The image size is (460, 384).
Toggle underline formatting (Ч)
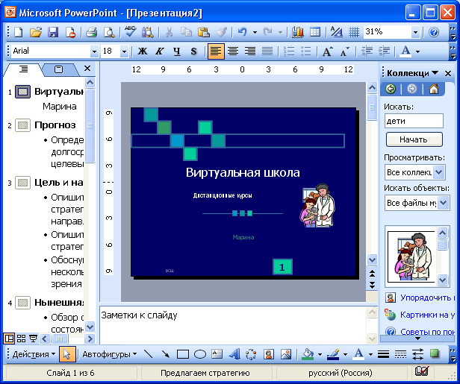(x=176, y=51)
